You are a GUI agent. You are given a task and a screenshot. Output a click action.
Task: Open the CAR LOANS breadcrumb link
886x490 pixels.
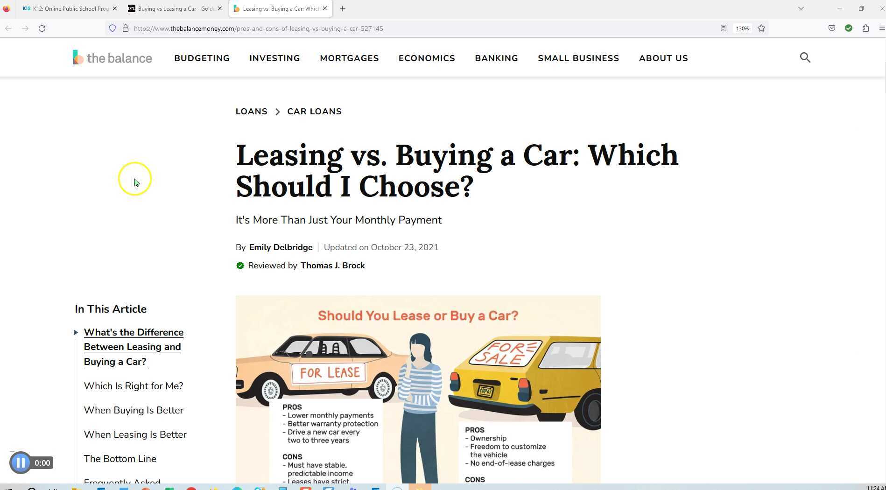coord(314,111)
